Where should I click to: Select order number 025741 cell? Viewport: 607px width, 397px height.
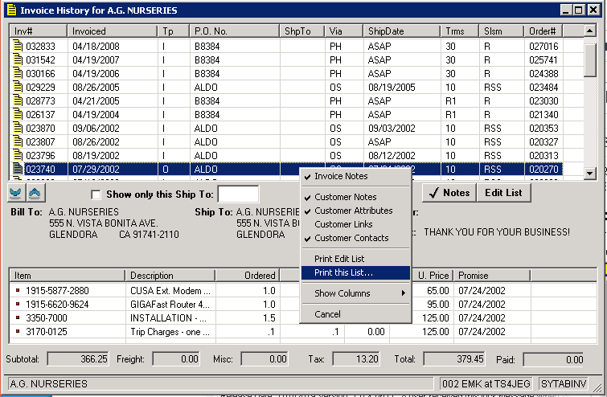[x=543, y=60]
